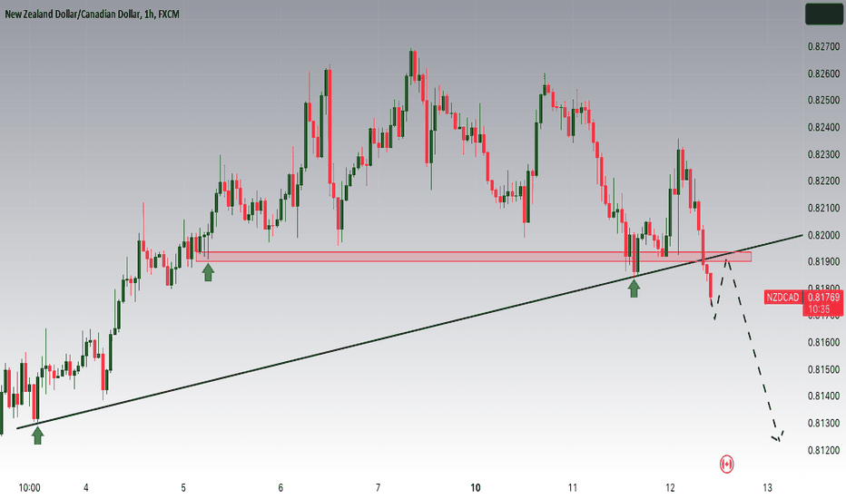Click the 0.81200 price axis label
The width and height of the screenshot is (846, 499).
(823, 450)
